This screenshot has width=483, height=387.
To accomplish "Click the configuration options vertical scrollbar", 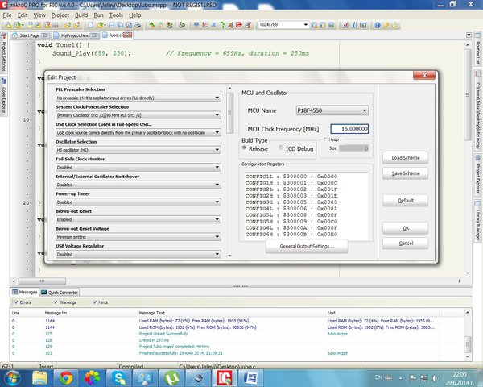I will (x=229, y=113).
